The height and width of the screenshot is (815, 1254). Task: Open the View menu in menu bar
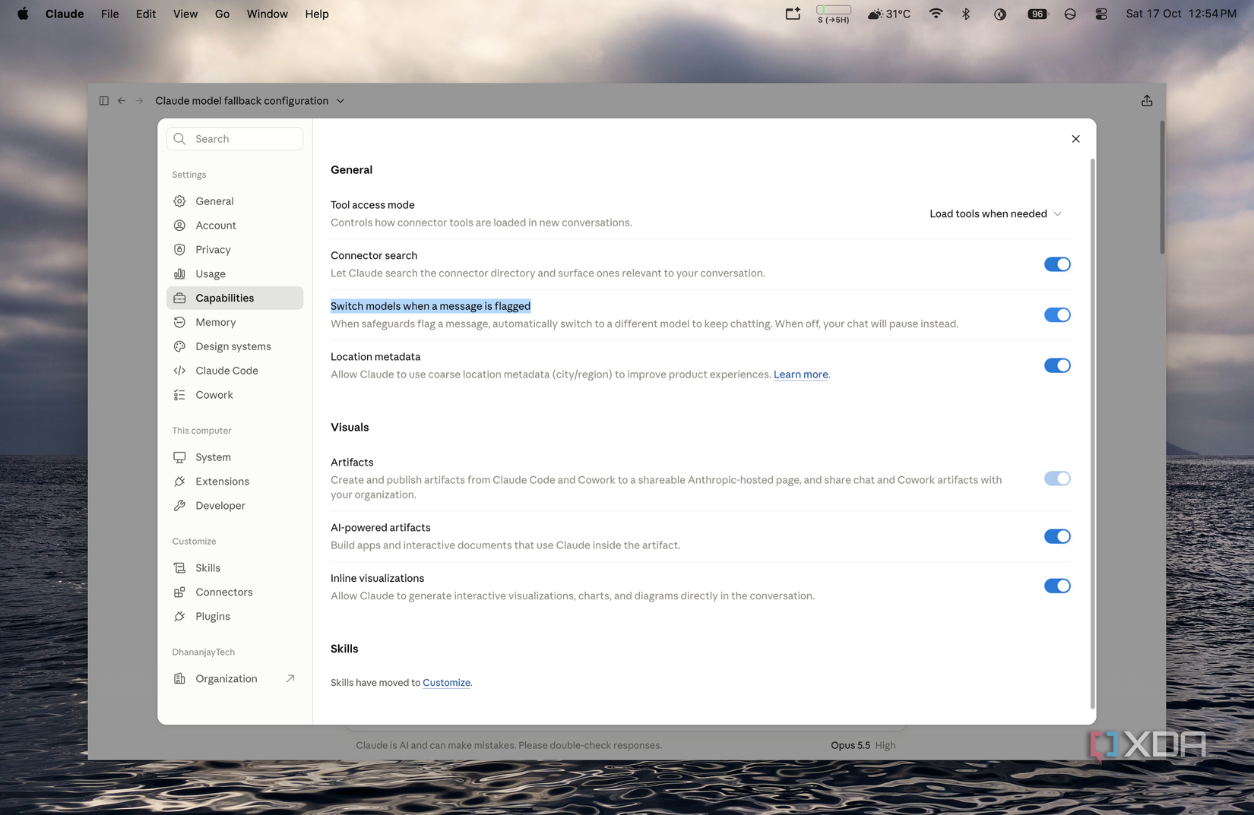pos(185,14)
